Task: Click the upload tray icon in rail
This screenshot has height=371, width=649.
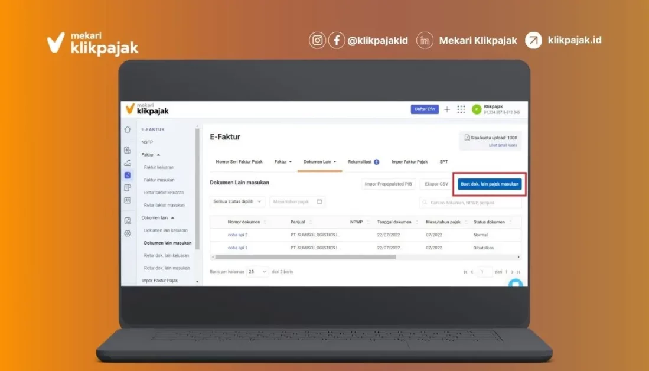Action: pos(128,162)
